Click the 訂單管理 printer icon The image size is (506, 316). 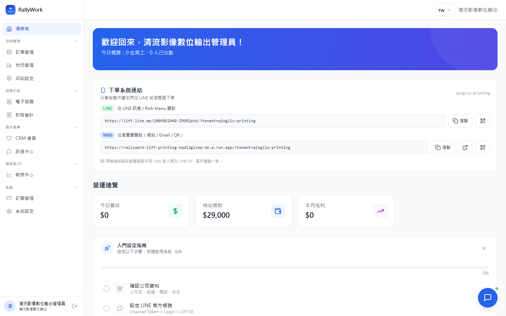[x=9, y=52]
